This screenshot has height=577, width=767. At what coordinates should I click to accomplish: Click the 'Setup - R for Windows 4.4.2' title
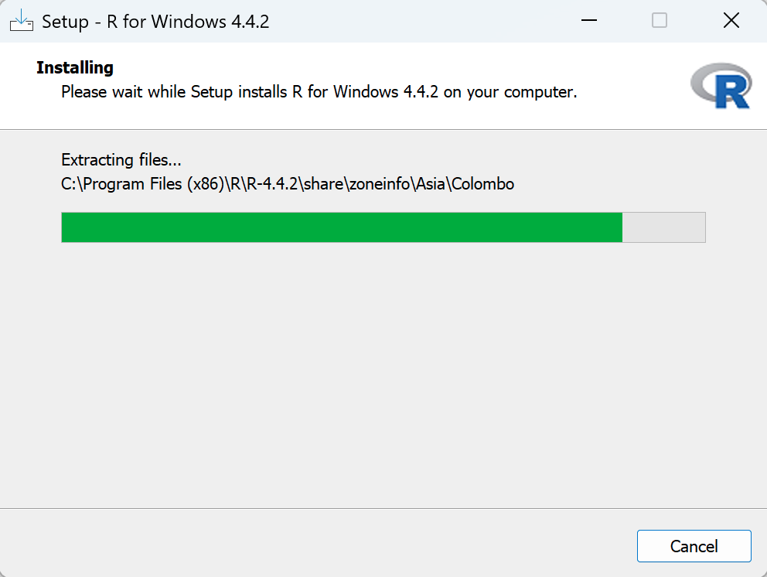(155, 22)
